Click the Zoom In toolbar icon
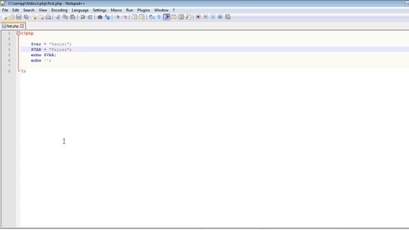409x230 pixels. tap(118, 17)
